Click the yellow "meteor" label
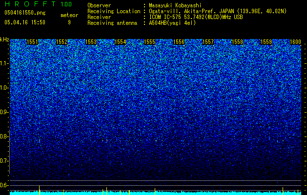Viewport: 307px width, 195px height. 69,15
